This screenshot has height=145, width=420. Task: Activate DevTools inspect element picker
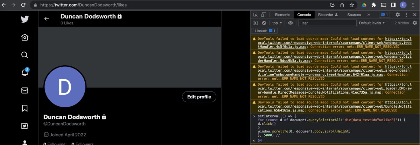[255, 15]
